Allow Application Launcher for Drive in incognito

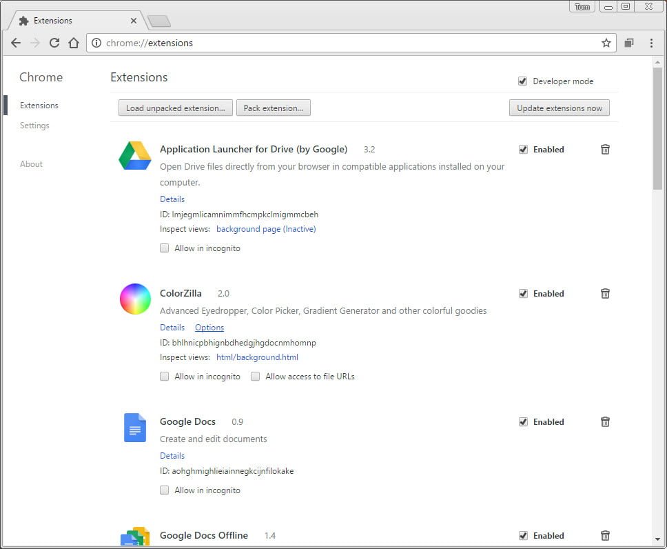click(x=164, y=248)
